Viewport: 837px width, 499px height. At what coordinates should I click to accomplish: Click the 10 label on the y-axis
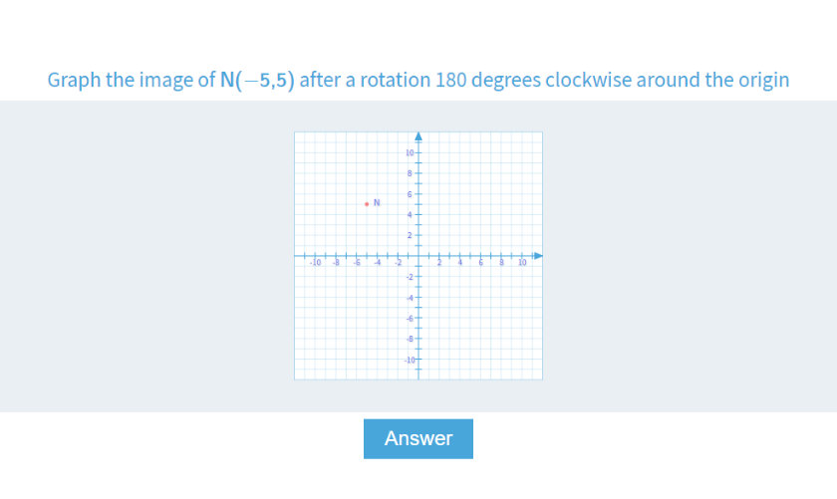(x=410, y=152)
